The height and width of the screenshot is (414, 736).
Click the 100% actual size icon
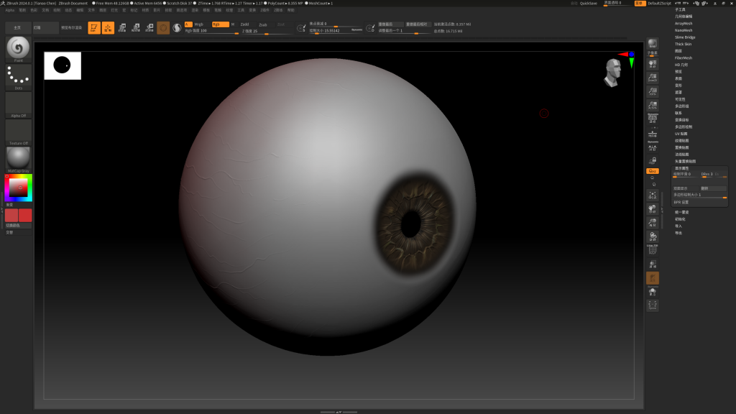point(653,91)
